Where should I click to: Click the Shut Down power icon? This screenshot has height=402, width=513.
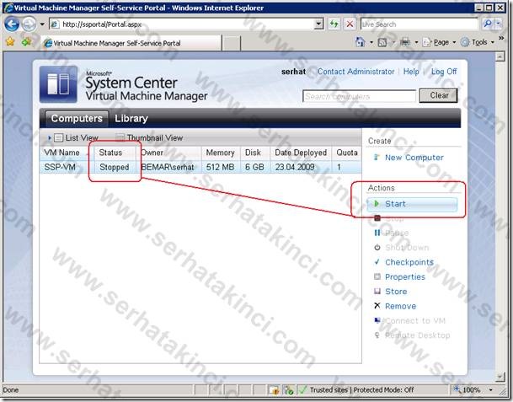377,247
